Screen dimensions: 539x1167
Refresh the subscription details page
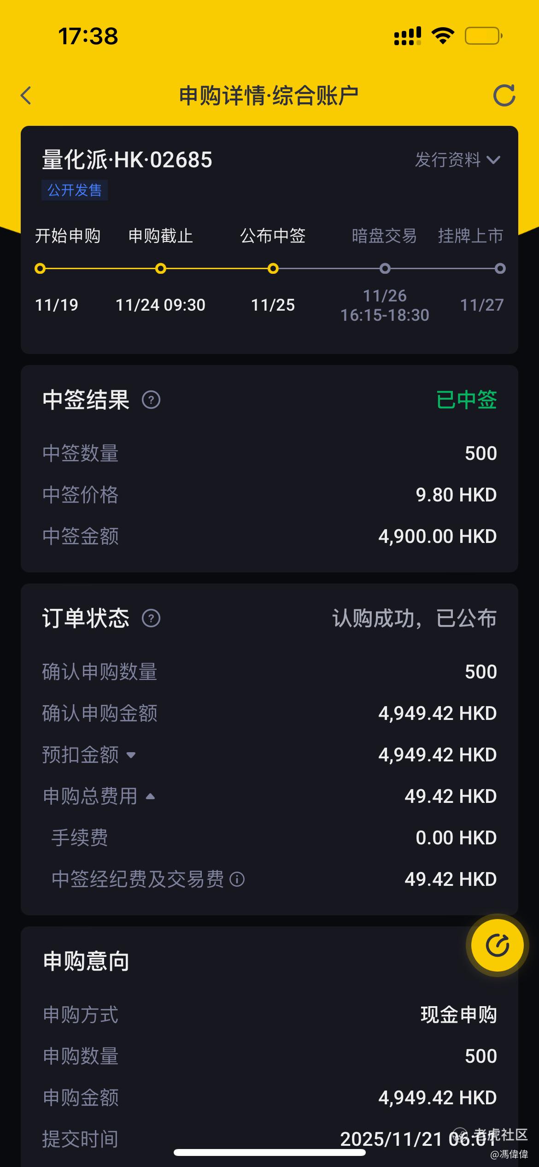[504, 95]
